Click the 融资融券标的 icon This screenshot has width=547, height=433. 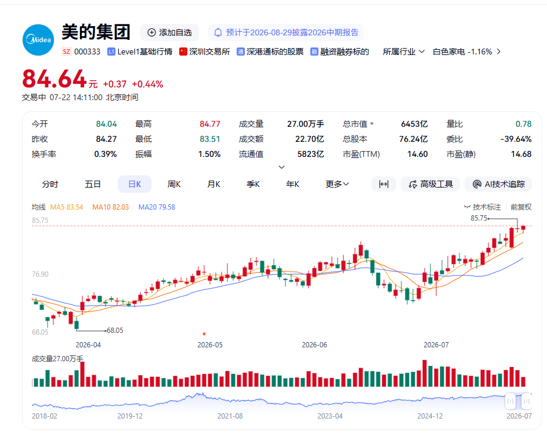[314, 52]
